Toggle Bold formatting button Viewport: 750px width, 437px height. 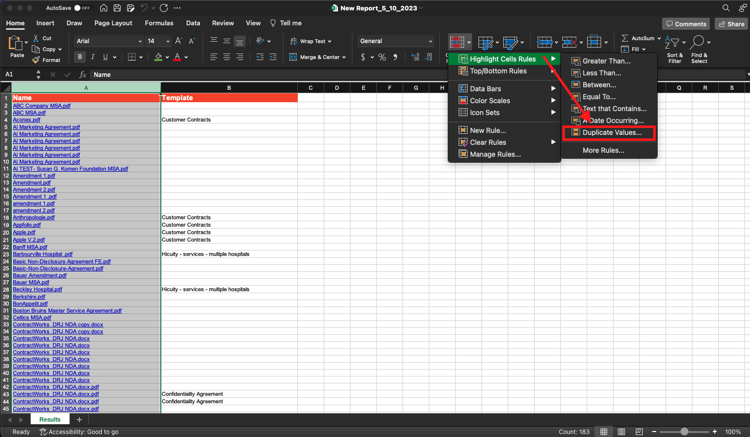point(80,57)
